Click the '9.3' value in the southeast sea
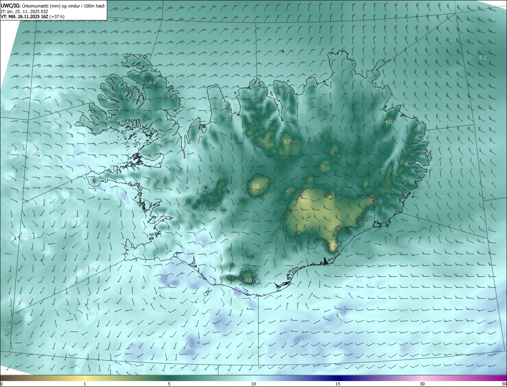507x387 pixels. 404,312
